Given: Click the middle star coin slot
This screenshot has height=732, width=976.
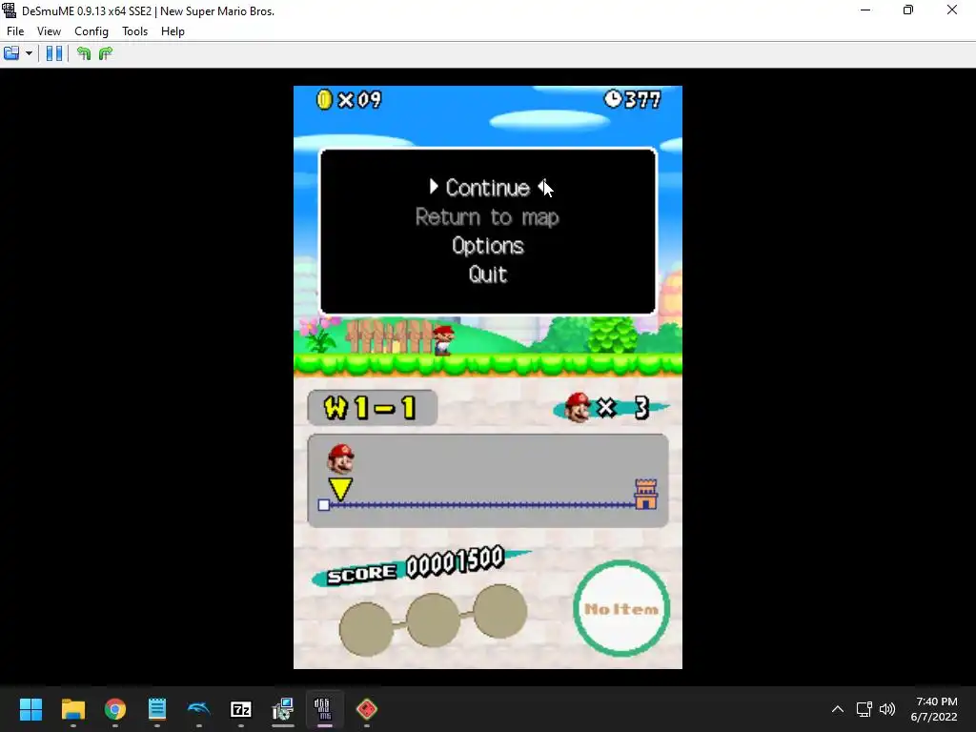Looking at the screenshot, I should click(434, 620).
